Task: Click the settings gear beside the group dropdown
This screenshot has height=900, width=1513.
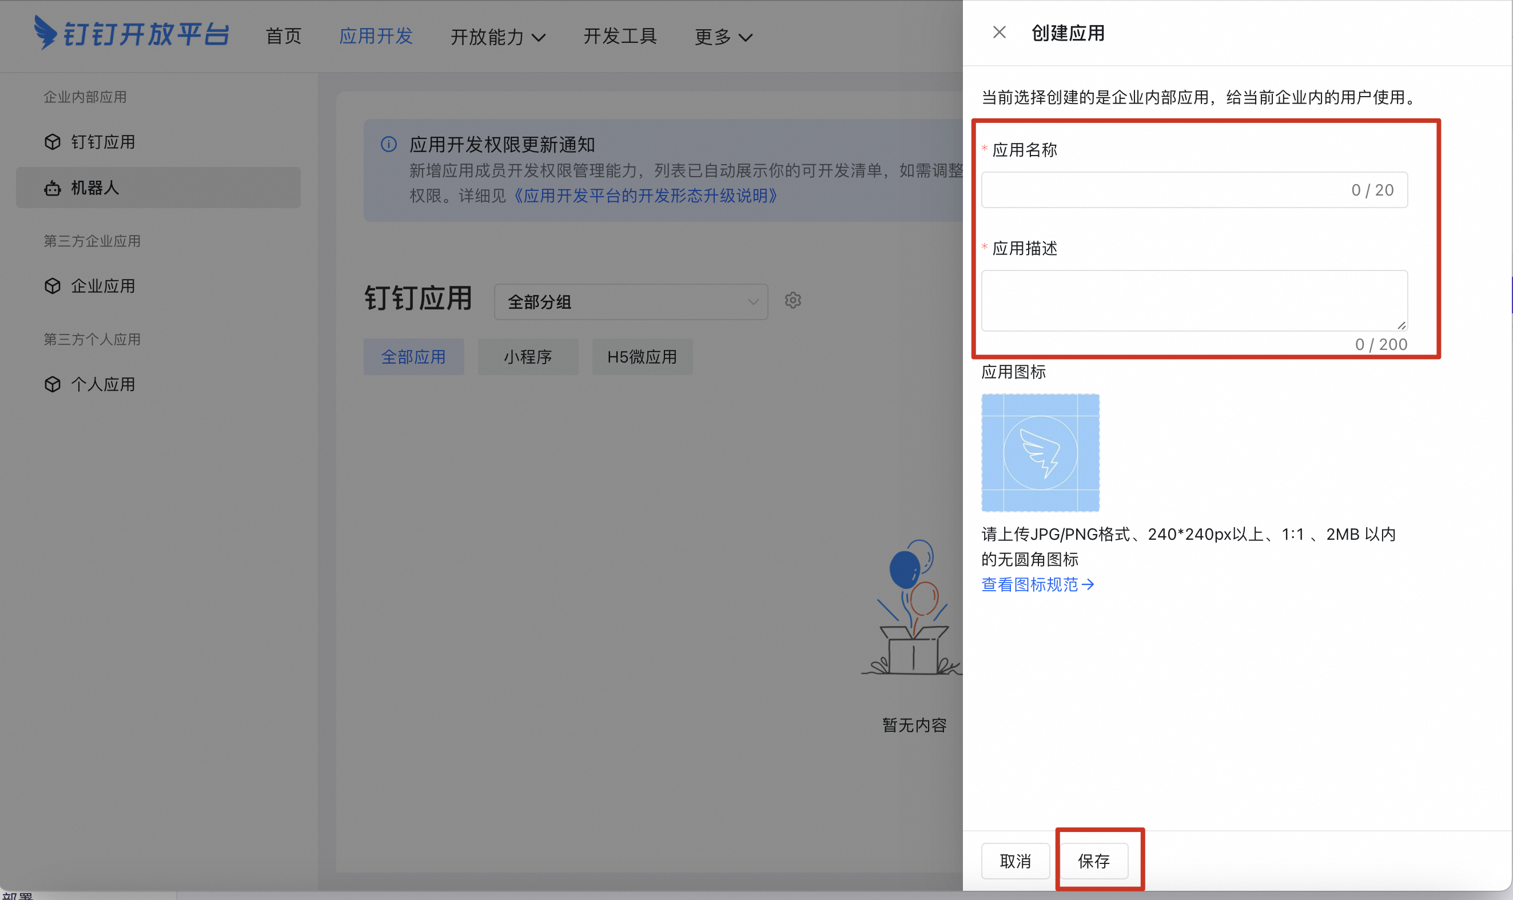Action: pos(793,300)
